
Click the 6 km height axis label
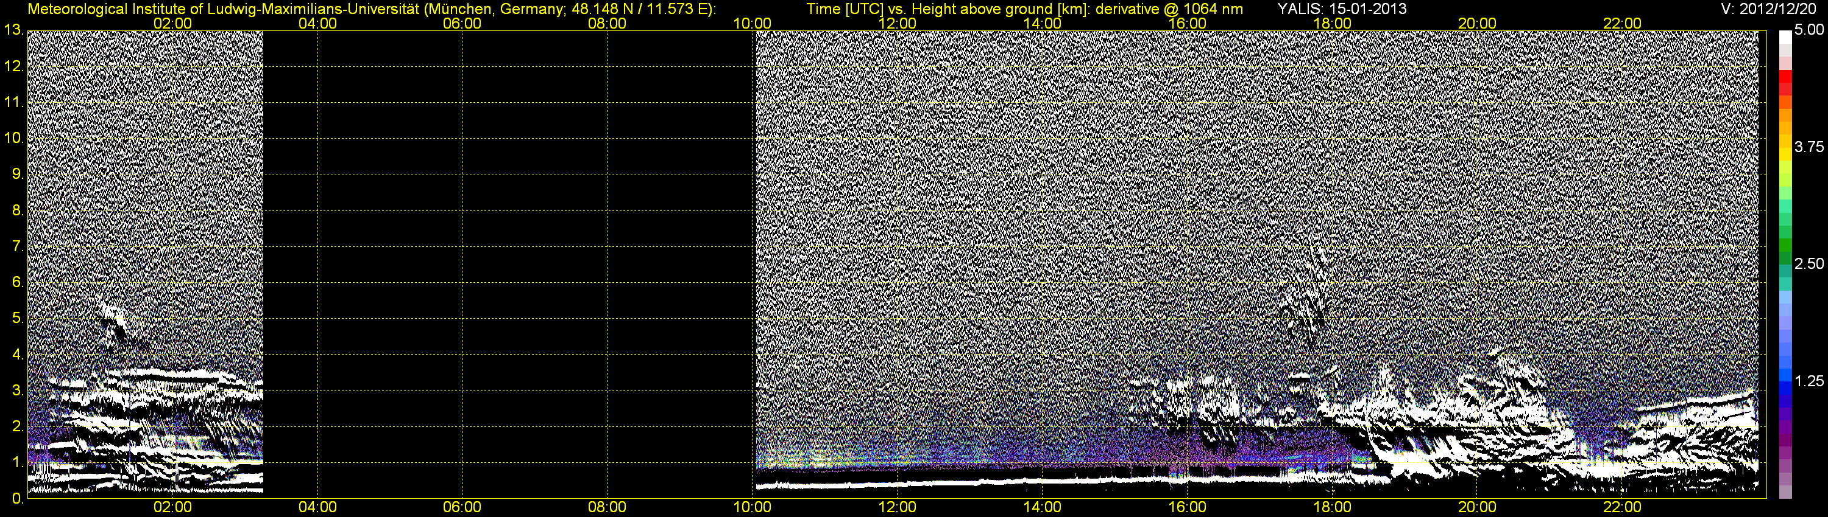point(17,282)
